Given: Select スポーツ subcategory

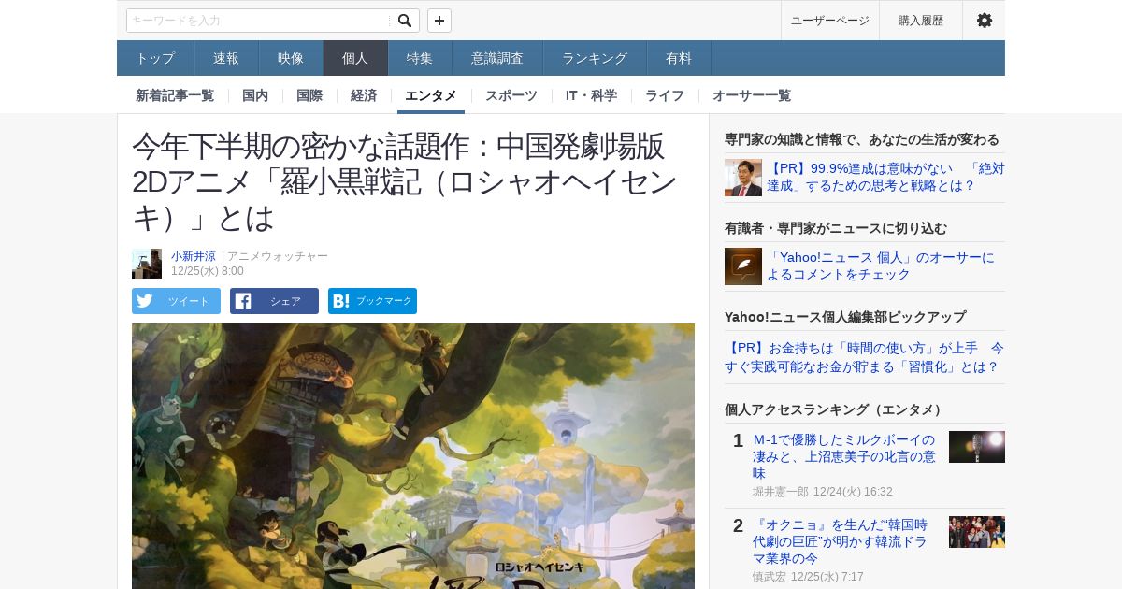Looking at the screenshot, I should tap(511, 95).
